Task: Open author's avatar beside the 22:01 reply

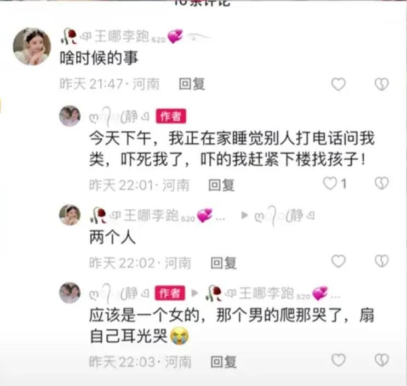Action: [70, 116]
